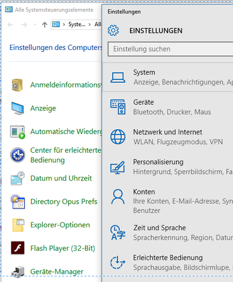Click the Zeit und Sprache icon
The height and width of the screenshot is (282, 233).
click(x=118, y=233)
